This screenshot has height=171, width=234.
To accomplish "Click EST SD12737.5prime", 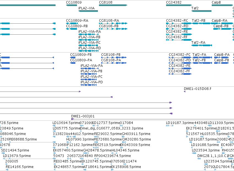I will [x=106, y=123].
